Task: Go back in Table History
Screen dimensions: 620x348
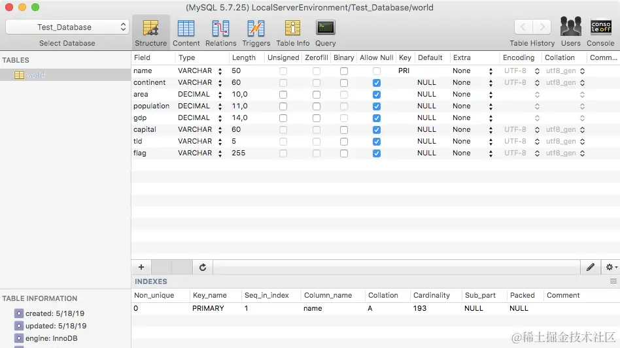Action: 523,27
